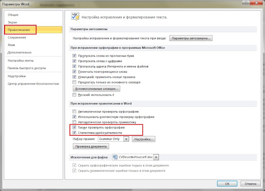Click the При исправлении правописания в Word heading
This screenshot has width=265, height=191.
click(101, 103)
